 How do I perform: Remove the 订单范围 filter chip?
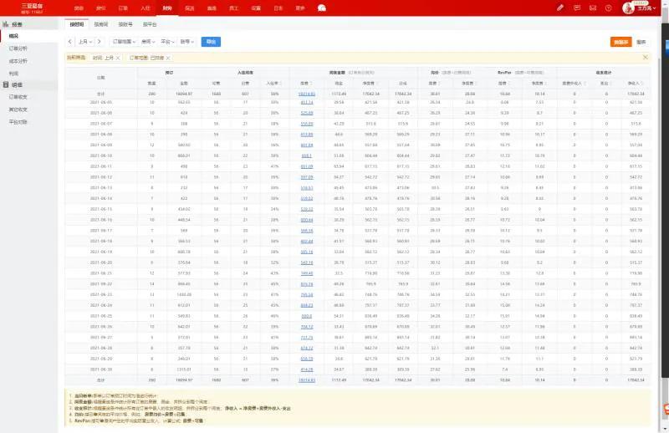point(168,58)
